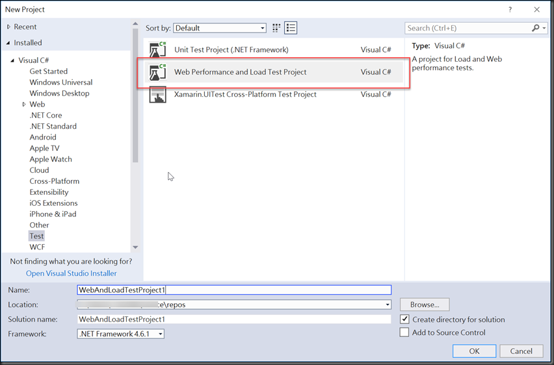Select Apple TV category
554x365 pixels.
44,148
